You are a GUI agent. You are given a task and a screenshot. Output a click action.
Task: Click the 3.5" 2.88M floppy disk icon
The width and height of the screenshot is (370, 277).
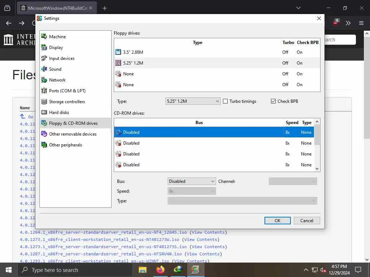coord(118,52)
